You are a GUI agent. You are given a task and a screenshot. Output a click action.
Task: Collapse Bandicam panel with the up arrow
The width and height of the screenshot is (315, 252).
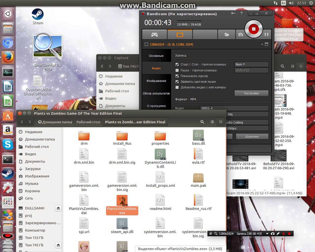pyautogui.click(x=262, y=44)
